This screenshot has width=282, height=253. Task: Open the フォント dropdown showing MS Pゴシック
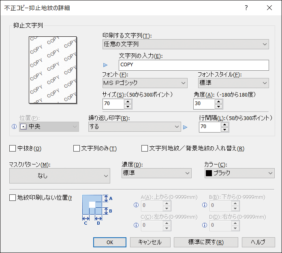[x=145, y=83]
